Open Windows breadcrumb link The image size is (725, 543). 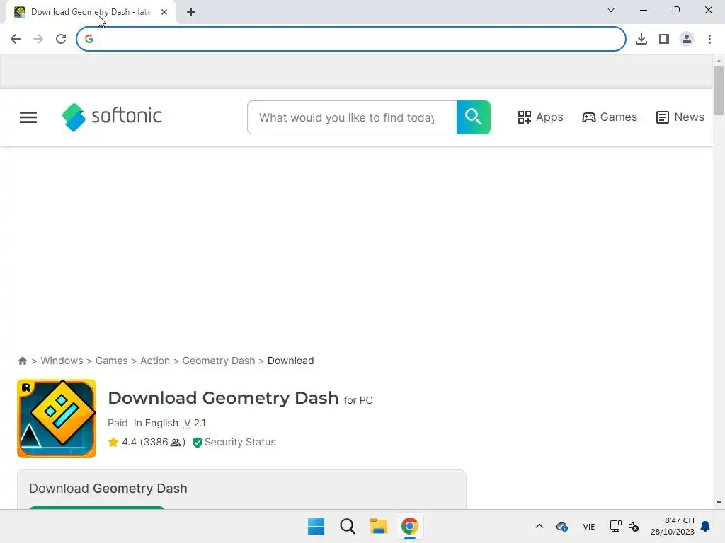pyautogui.click(x=62, y=361)
